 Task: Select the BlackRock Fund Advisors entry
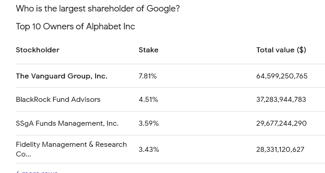58,100
